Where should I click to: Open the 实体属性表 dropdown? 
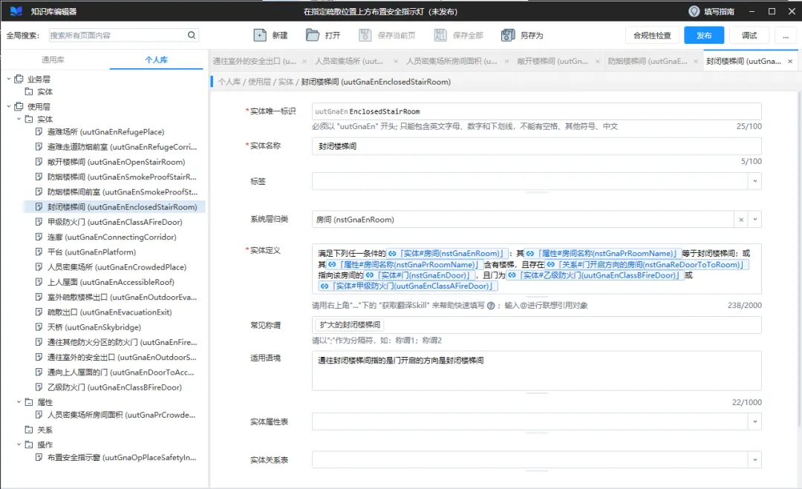[755, 421]
